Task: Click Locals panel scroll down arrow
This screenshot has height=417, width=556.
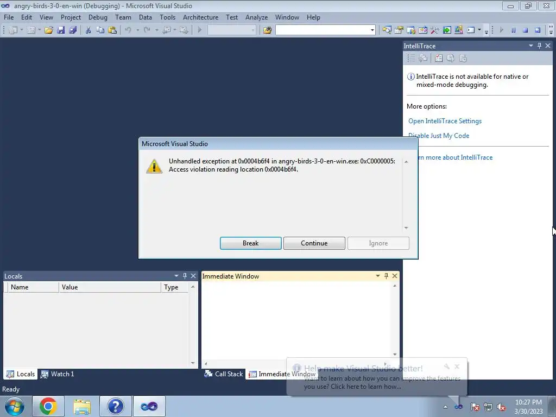Action: (193, 363)
